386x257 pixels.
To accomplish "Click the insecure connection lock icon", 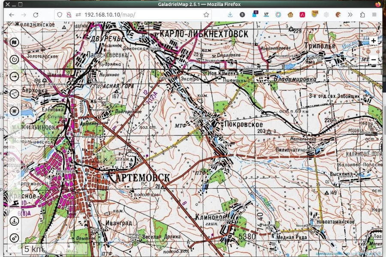I will click(69, 15).
